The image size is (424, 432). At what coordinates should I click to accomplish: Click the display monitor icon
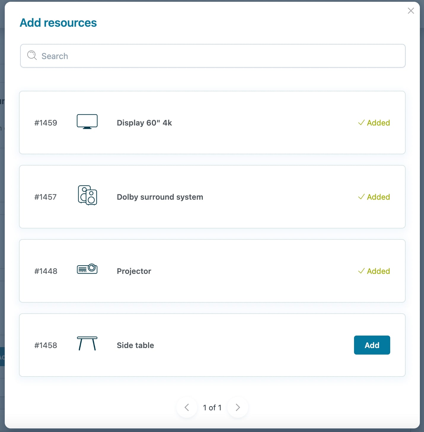(x=87, y=122)
